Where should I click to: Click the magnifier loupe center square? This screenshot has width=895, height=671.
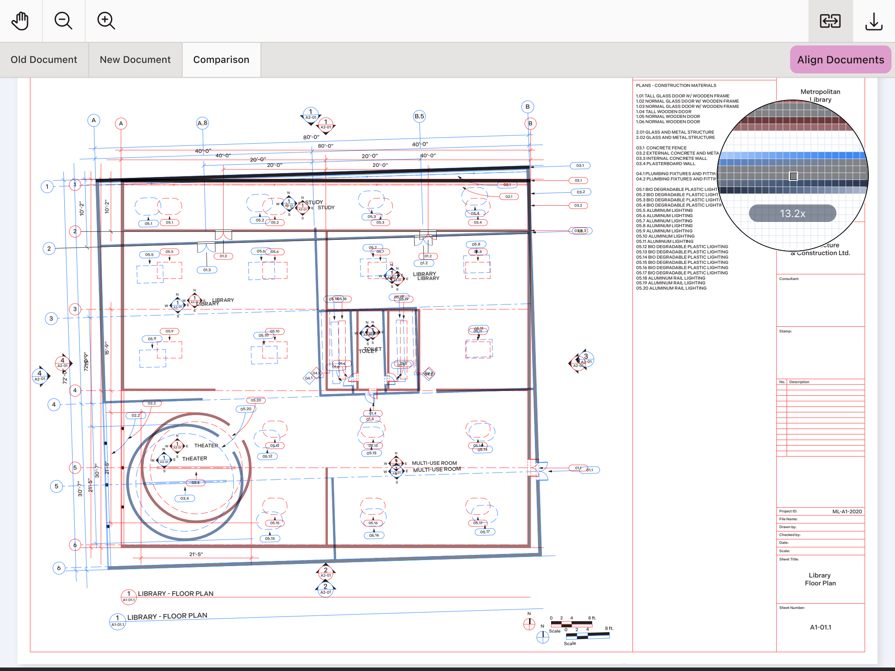793,176
